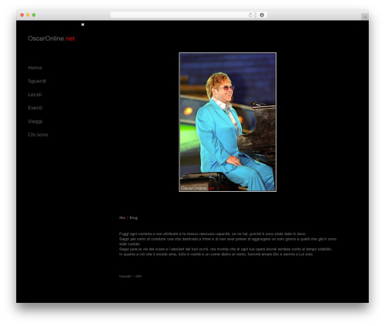Click the green maximize window button

(34, 15)
